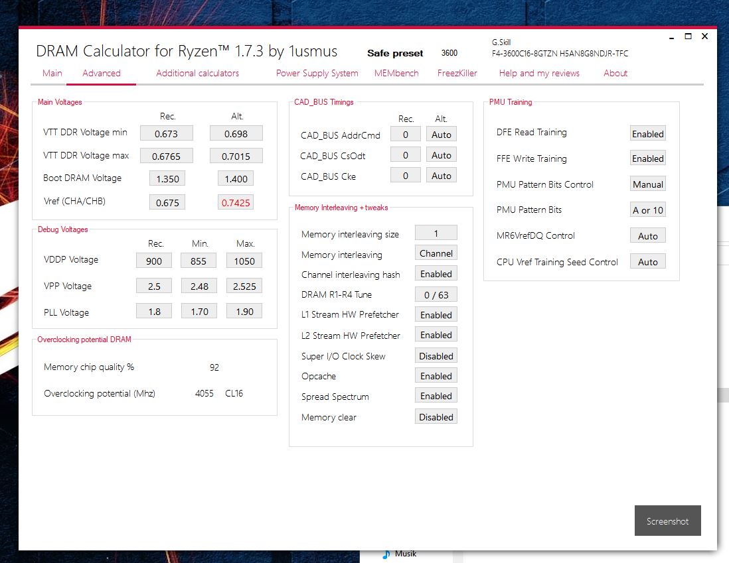Maximize the DRAM Calculator window

(688, 36)
